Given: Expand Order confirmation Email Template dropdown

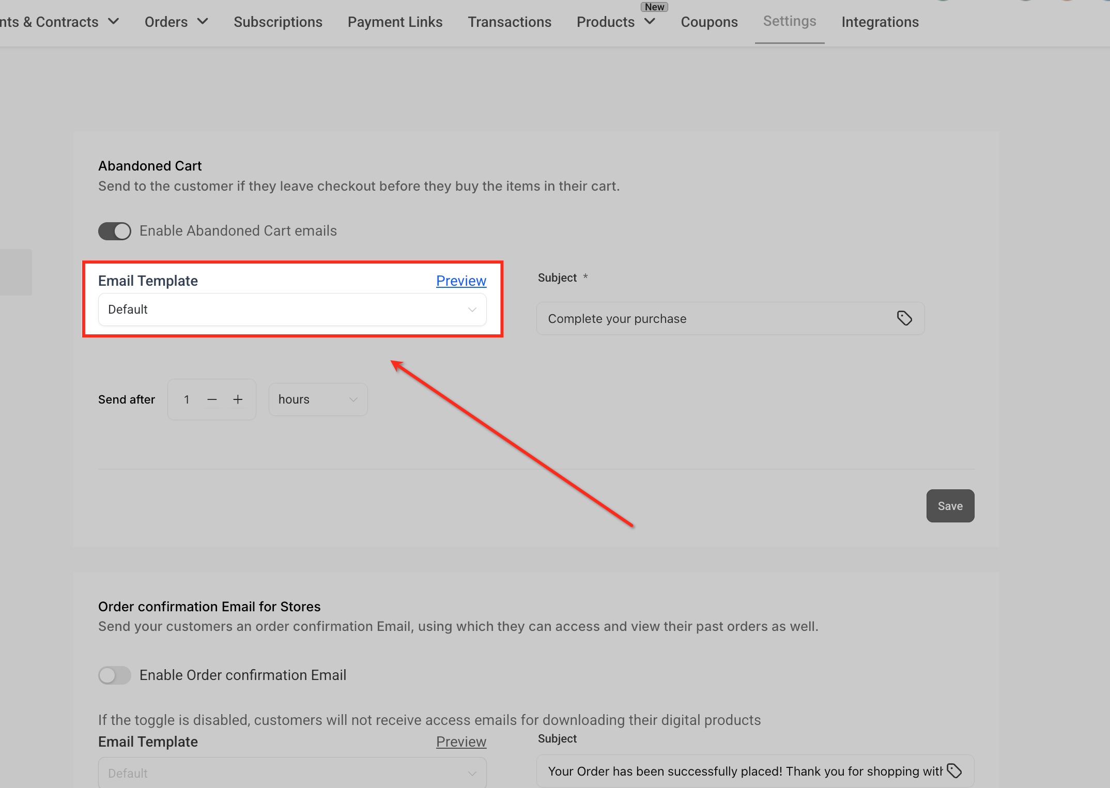Looking at the screenshot, I should tap(292, 773).
